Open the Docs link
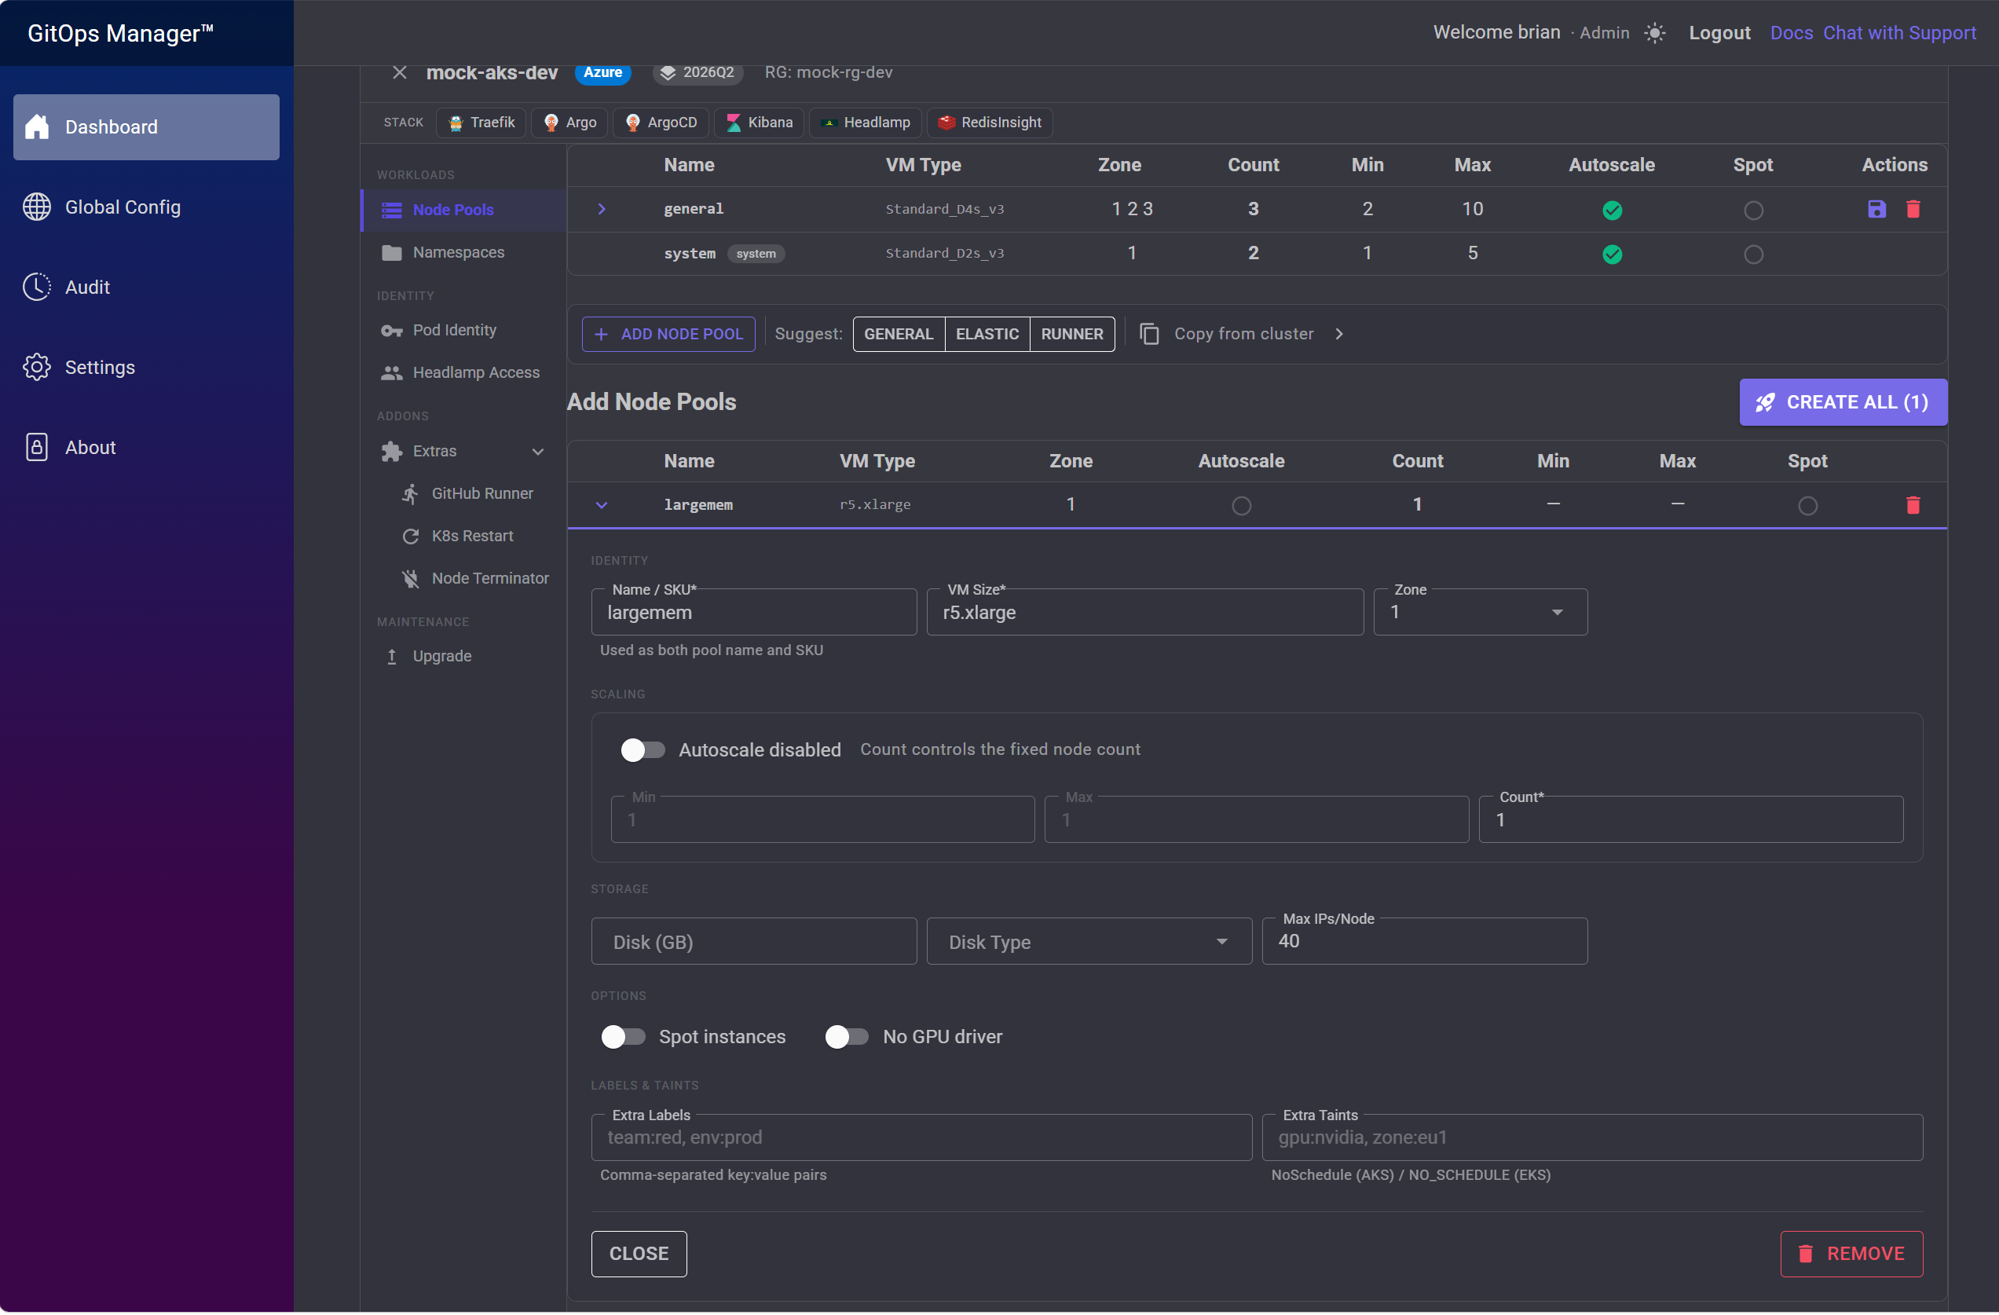 click(1792, 33)
